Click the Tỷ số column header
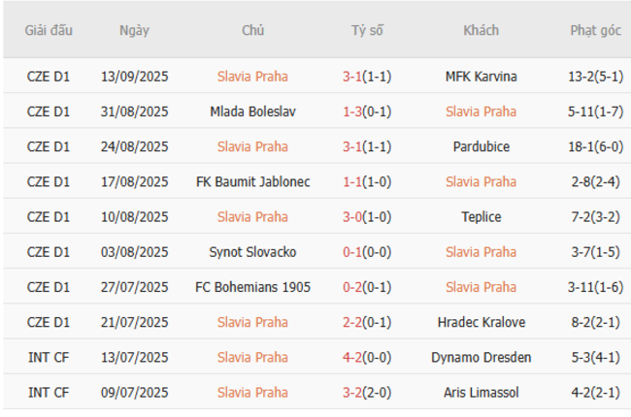This screenshot has height=417, width=631. (x=367, y=30)
